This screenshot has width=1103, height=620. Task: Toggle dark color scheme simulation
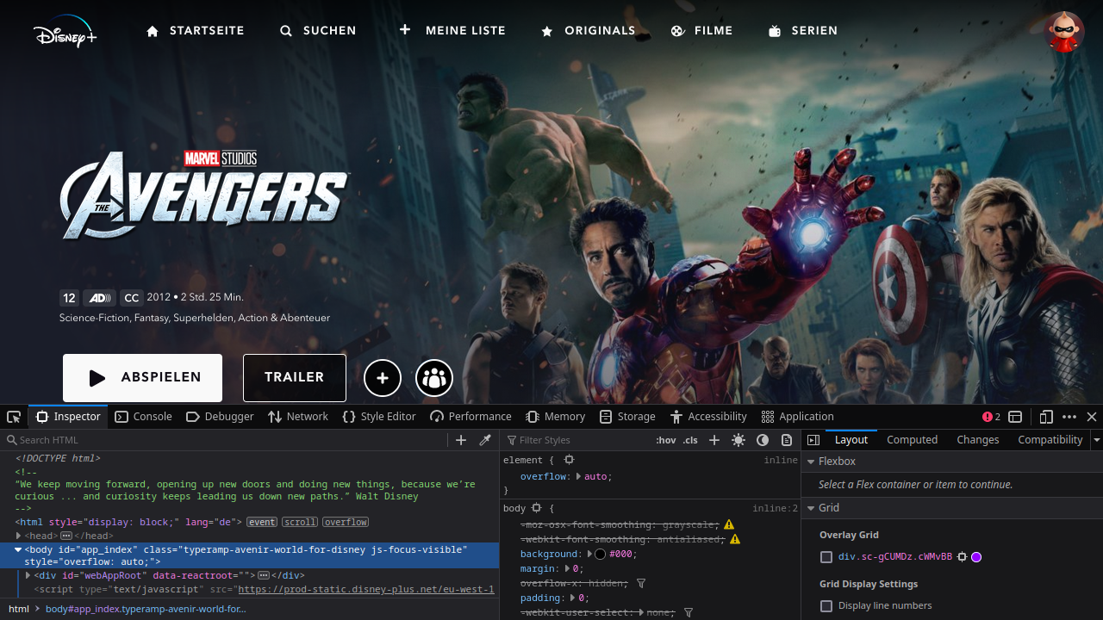point(763,440)
